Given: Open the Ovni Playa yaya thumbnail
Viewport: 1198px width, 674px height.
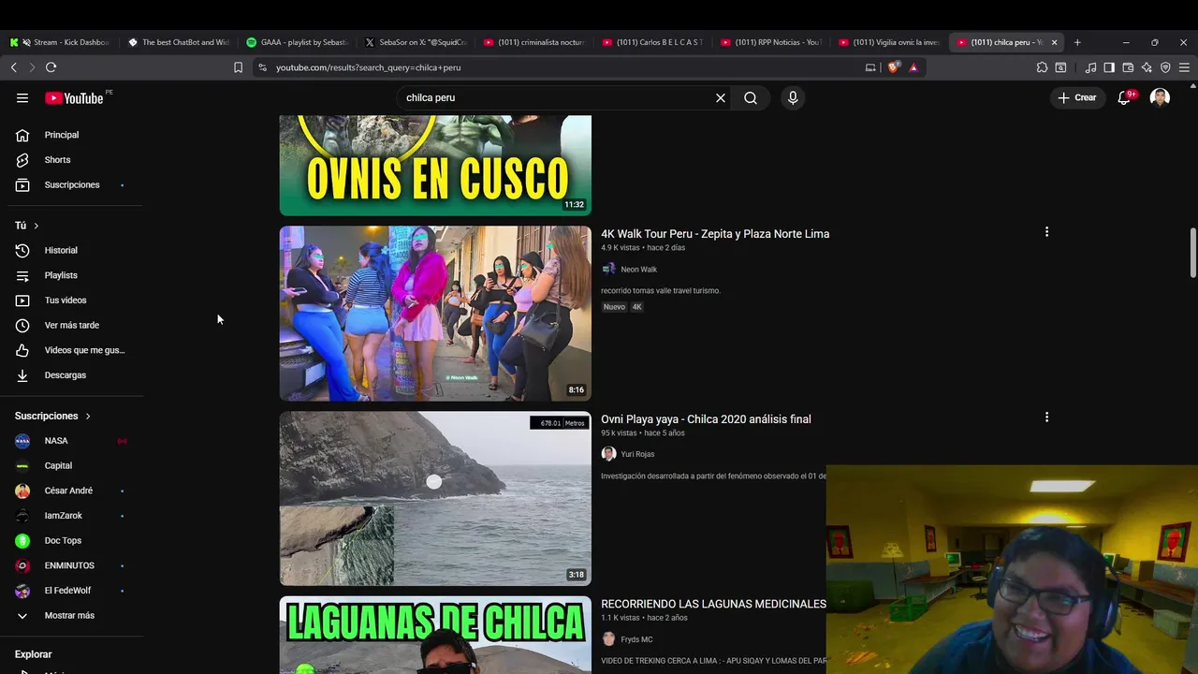Looking at the screenshot, I should coord(435,499).
